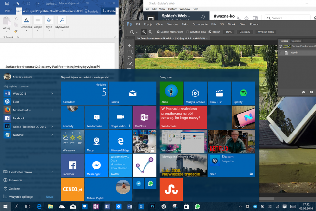Click the phone call icon in Slack
The height and width of the screenshot is (211, 316).
[239, 18]
